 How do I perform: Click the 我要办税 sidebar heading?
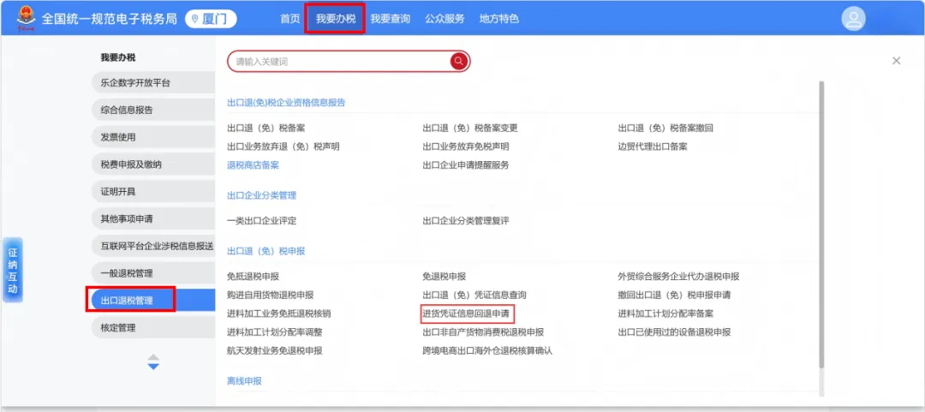[118, 57]
